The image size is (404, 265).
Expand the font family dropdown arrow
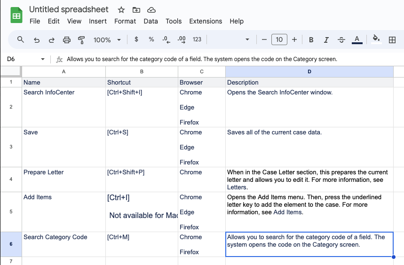[x=247, y=40]
